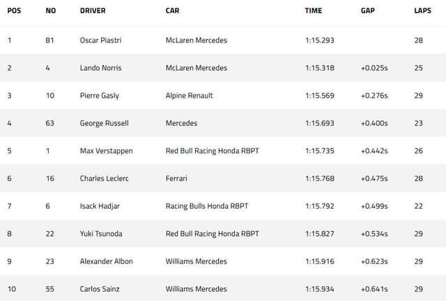Click the Alpine Renault car cell

tap(190, 96)
